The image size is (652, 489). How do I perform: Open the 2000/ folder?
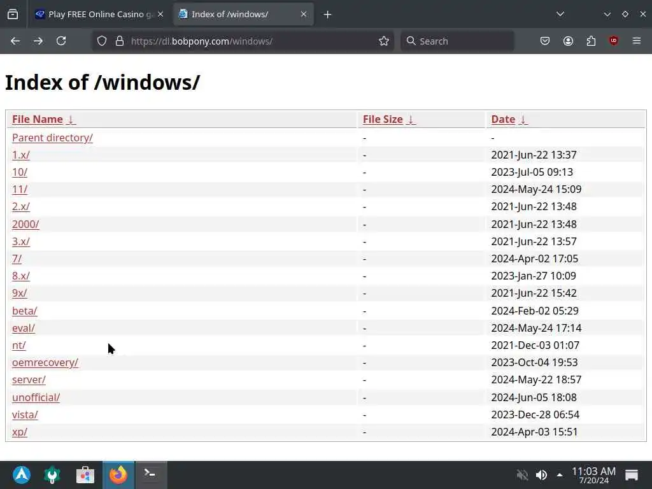pos(25,224)
